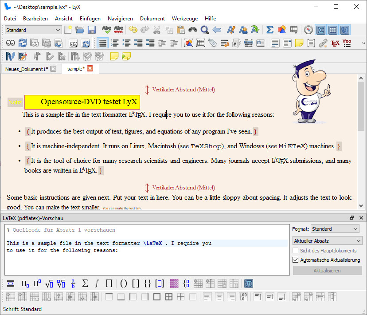Uncheck Automatische Aktualisierung checkbox
Screen dimensions: 367x315
(296, 260)
